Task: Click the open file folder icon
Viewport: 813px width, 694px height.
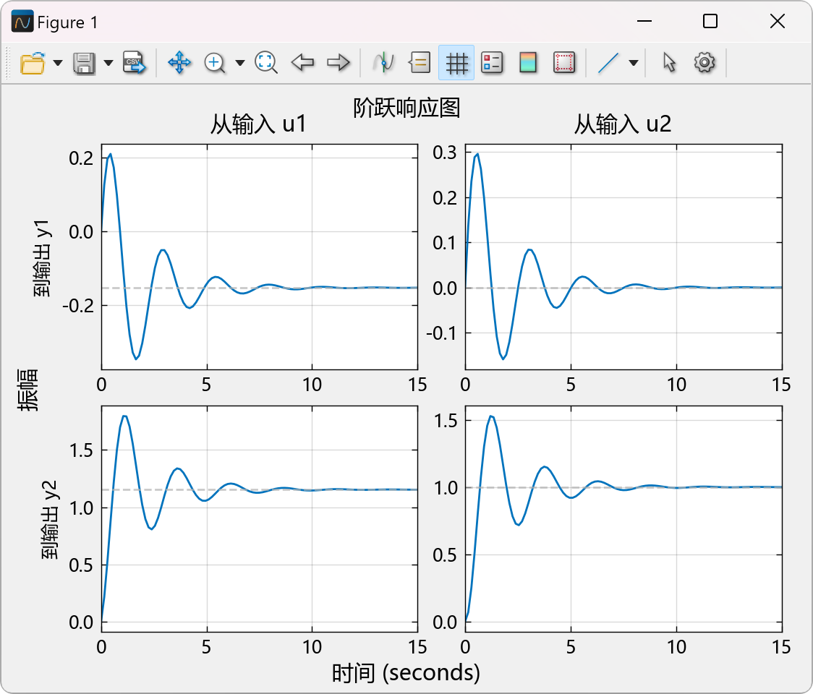Action: (33, 63)
